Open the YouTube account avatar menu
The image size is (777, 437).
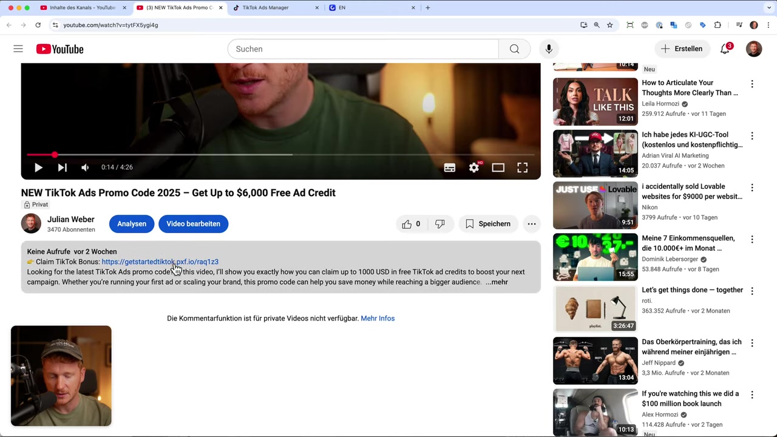pos(754,49)
